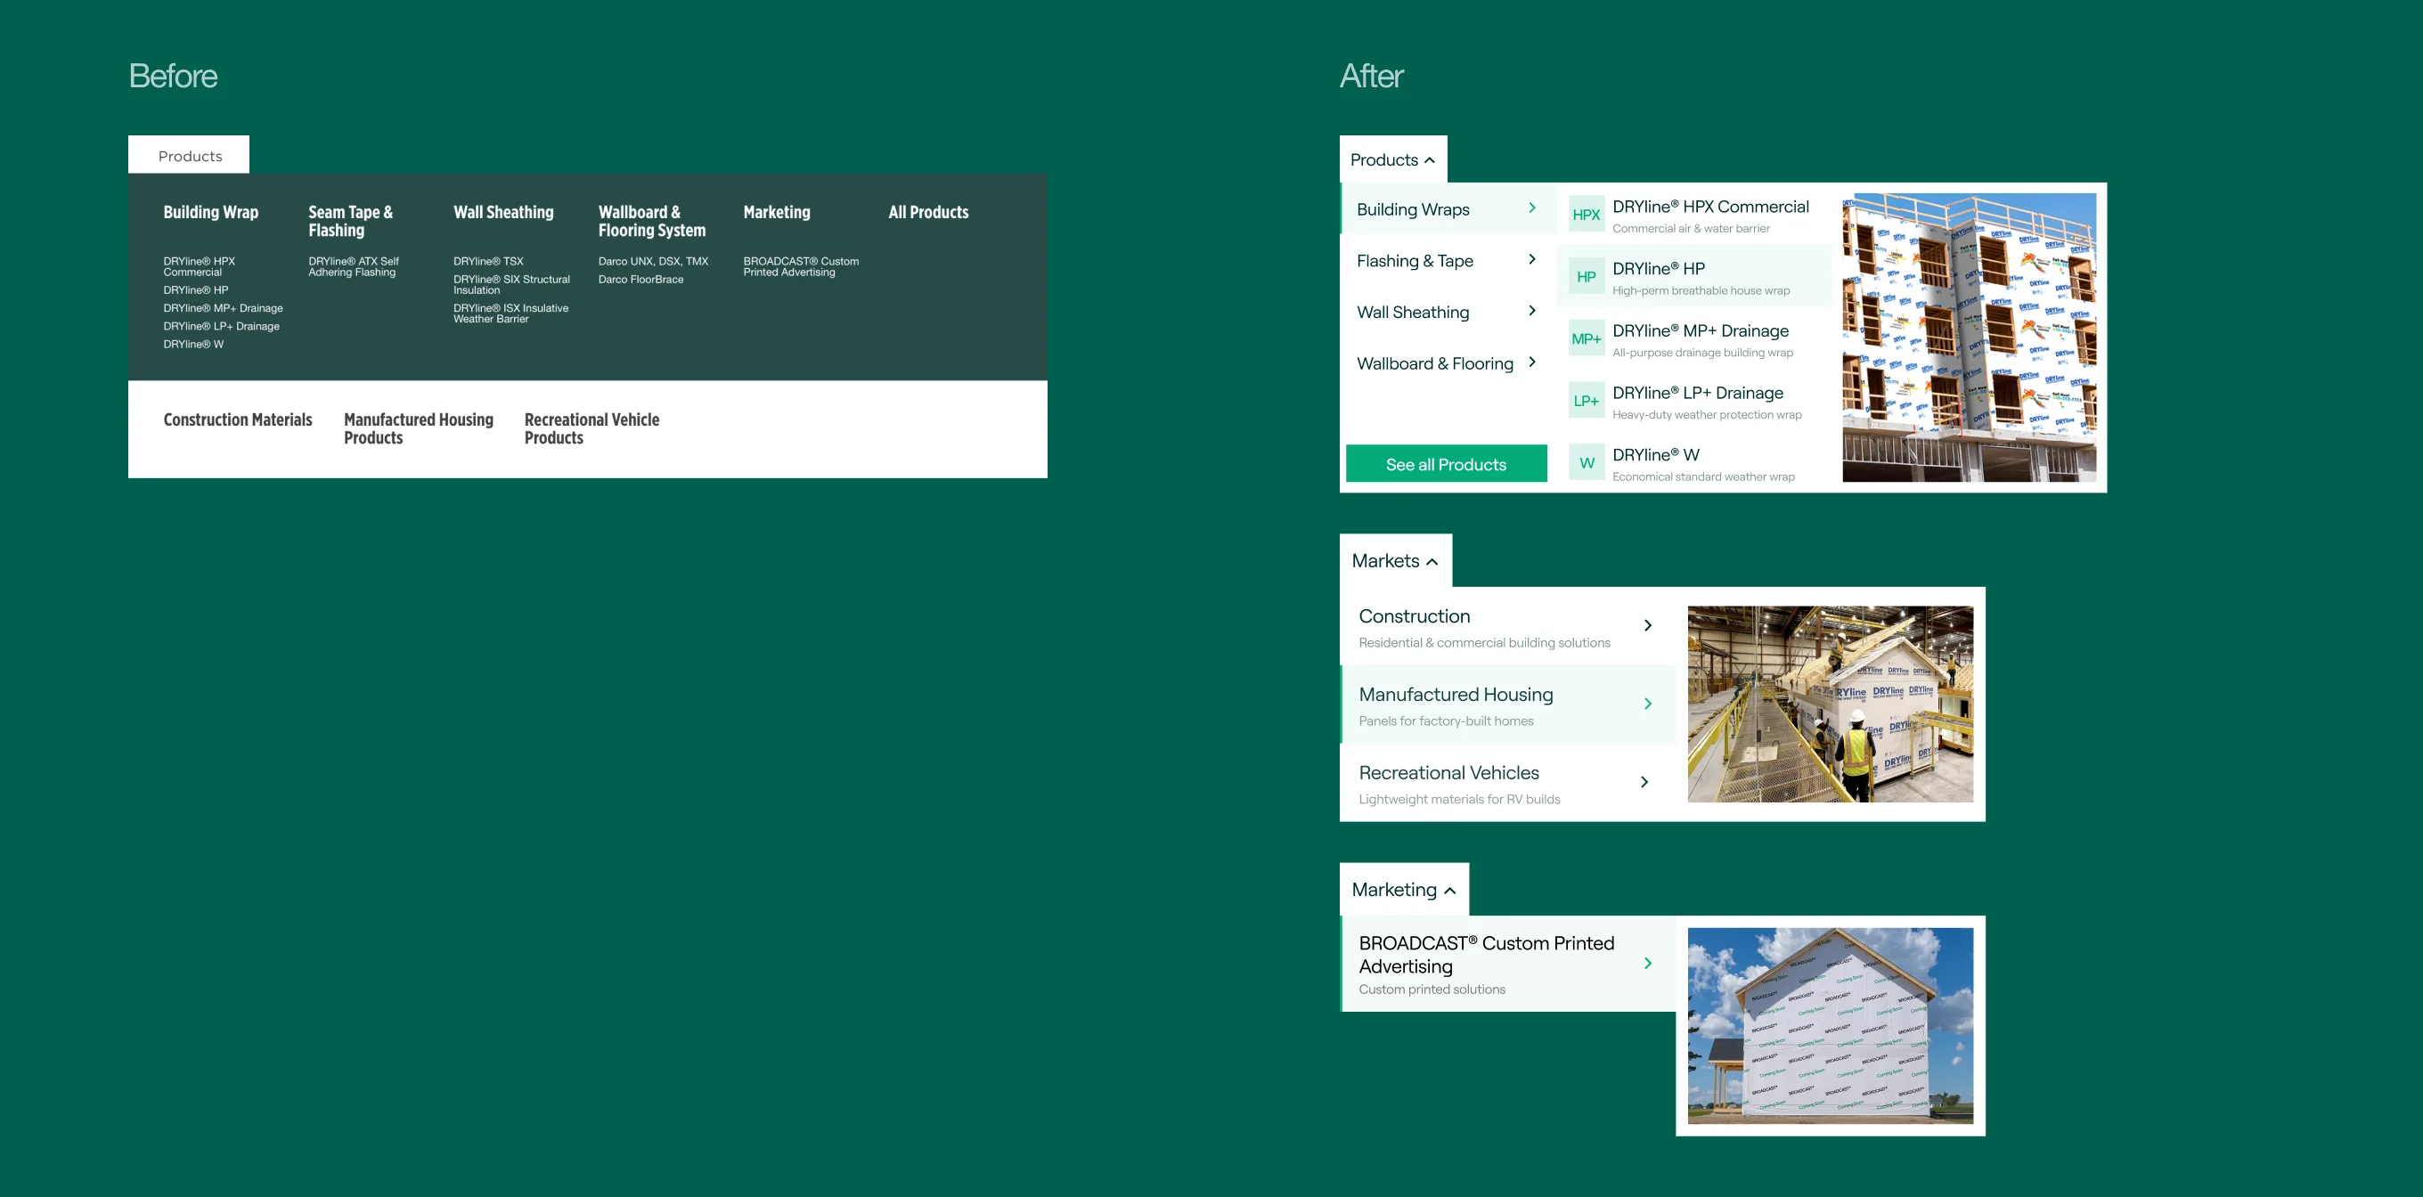Select Wall Sheathing category in After menu

[1448, 313]
